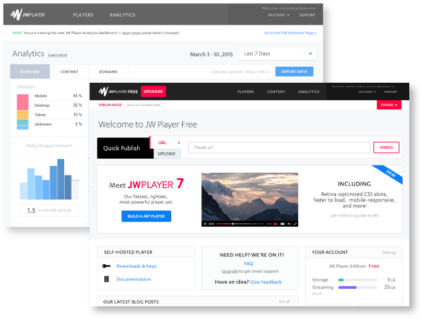Screen dimensions: 422x319
Task: Toggle closed captions in the video player
Action: point(282,224)
